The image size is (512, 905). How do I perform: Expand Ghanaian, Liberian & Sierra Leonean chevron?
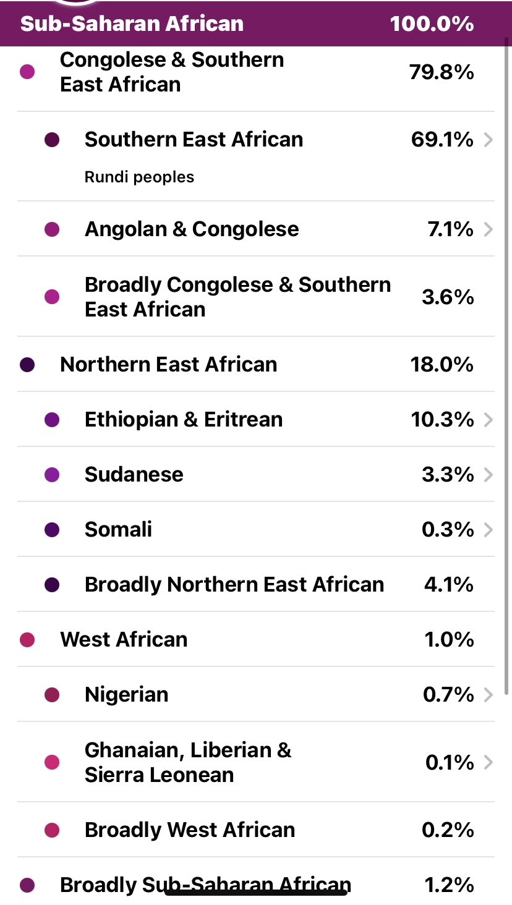[x=488, y=763]
